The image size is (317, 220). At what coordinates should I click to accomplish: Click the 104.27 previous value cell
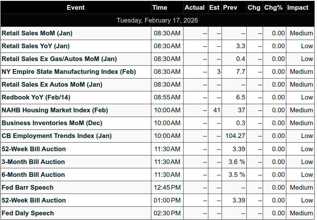click(235, 136)
